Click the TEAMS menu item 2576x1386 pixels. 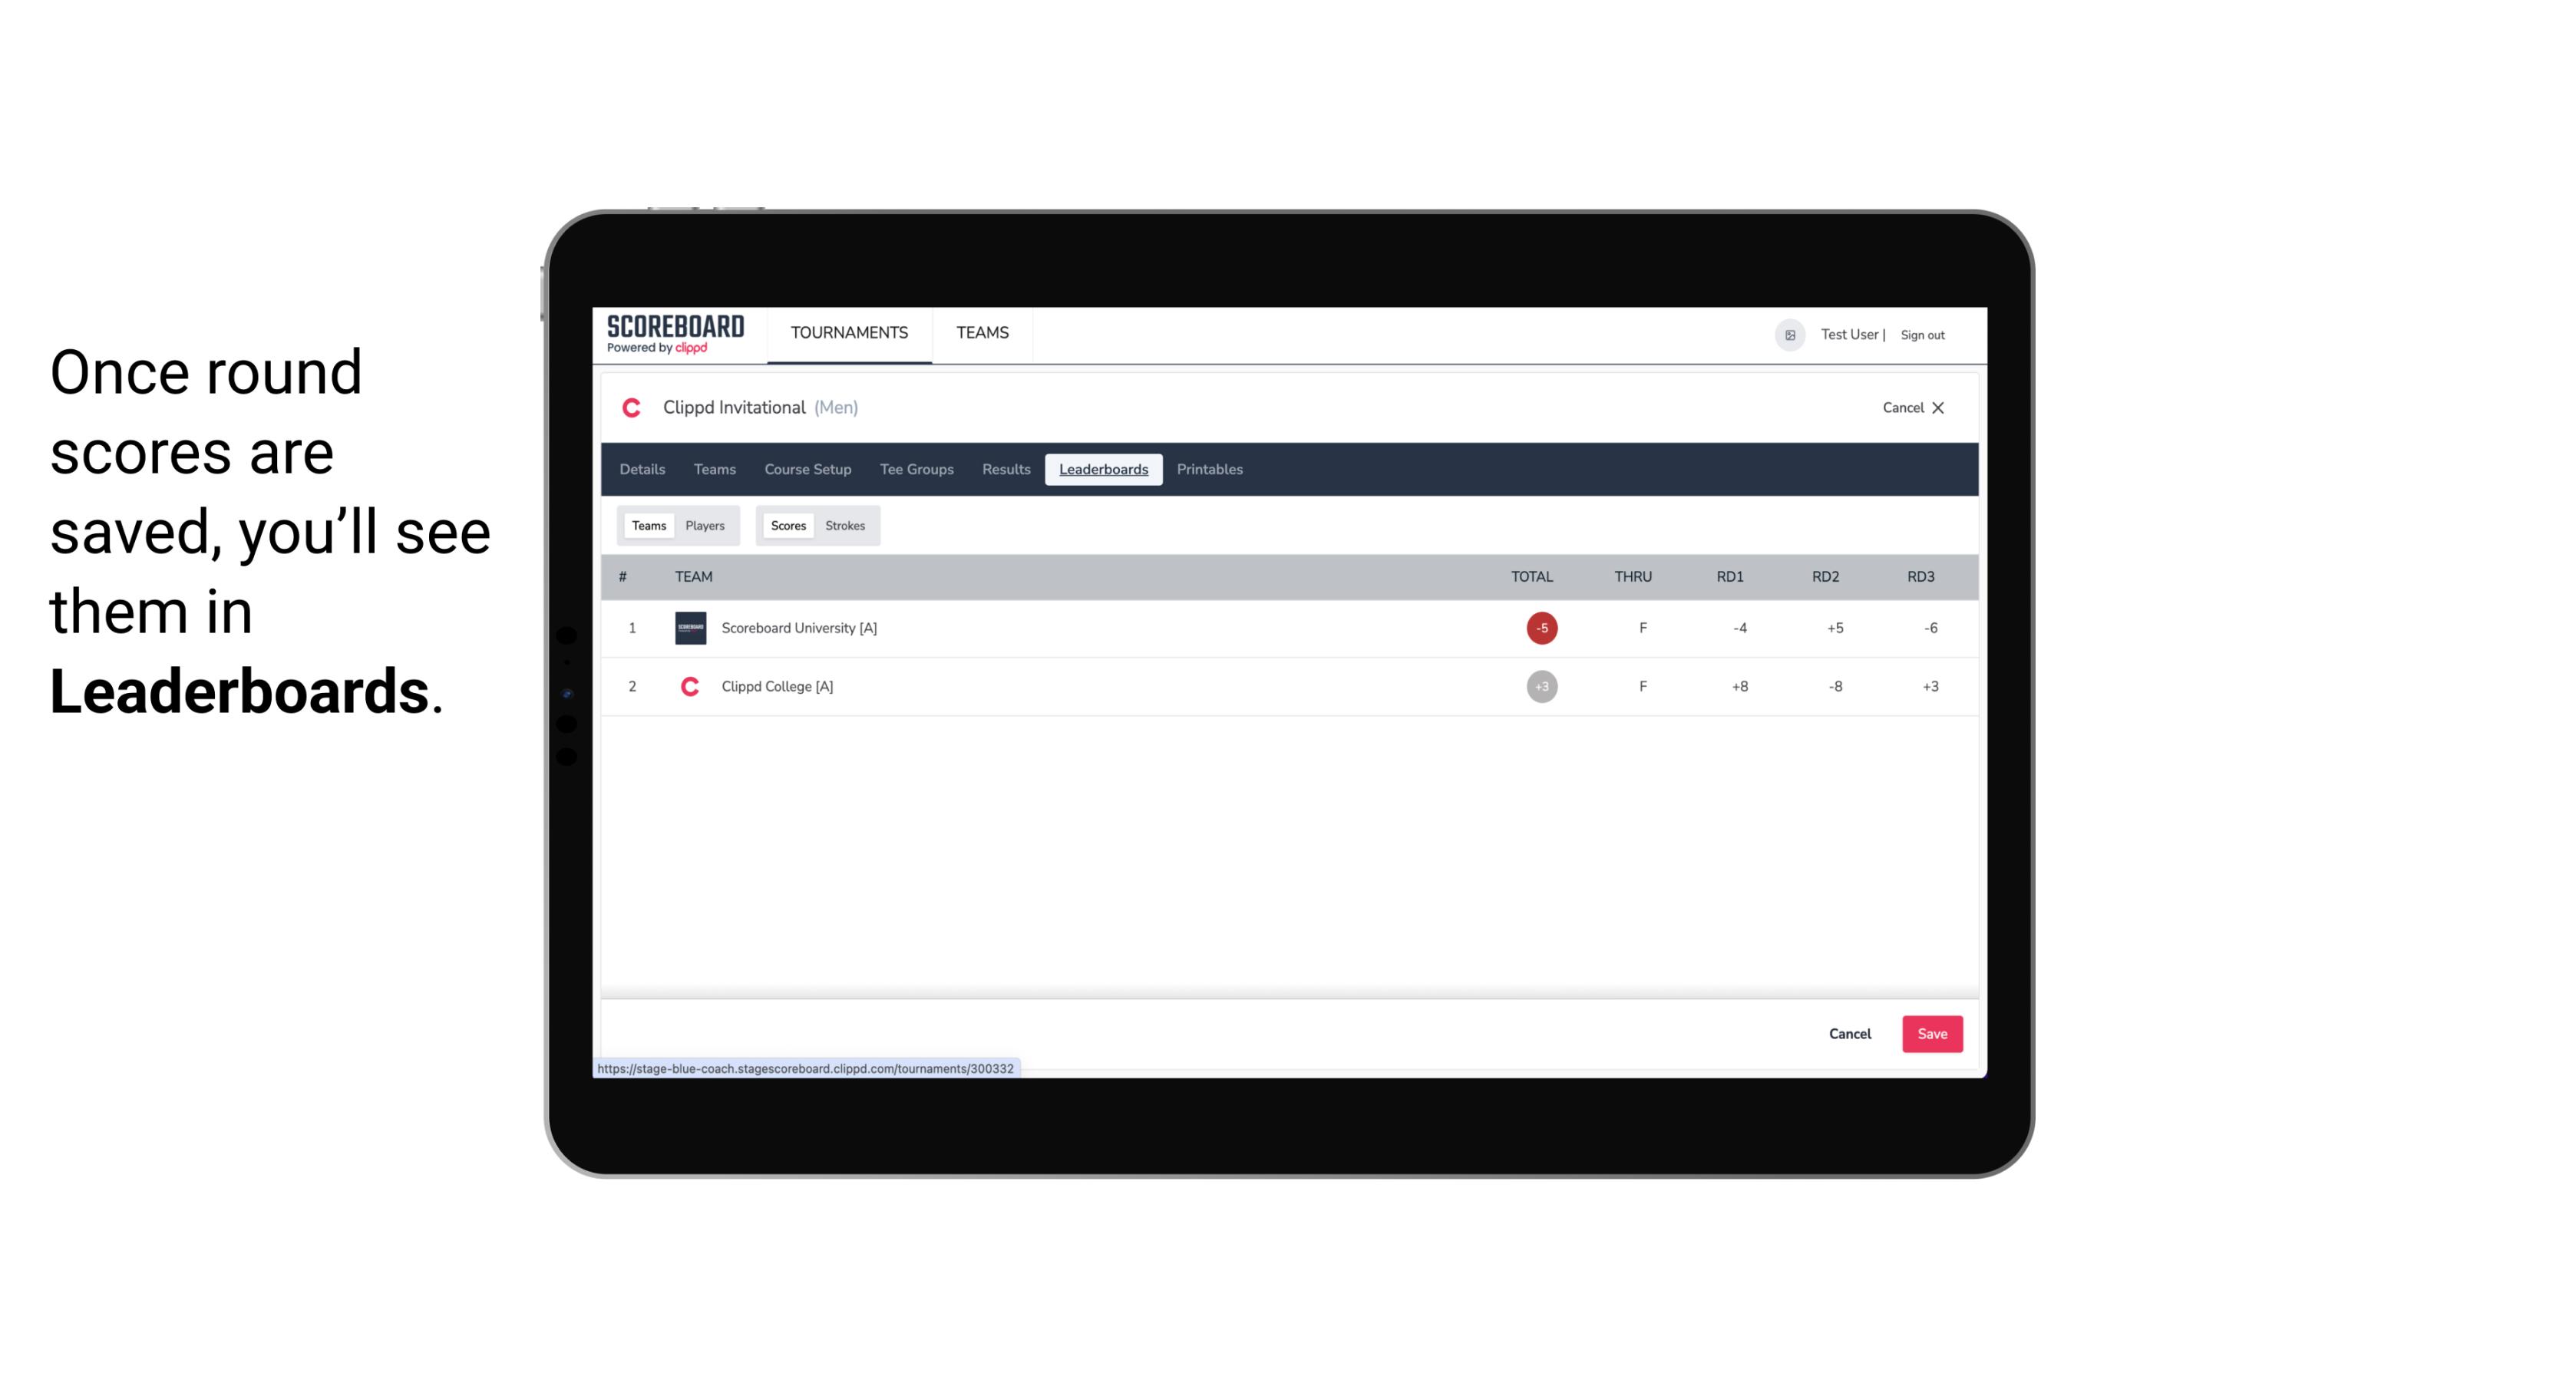(x=982, y=333)
